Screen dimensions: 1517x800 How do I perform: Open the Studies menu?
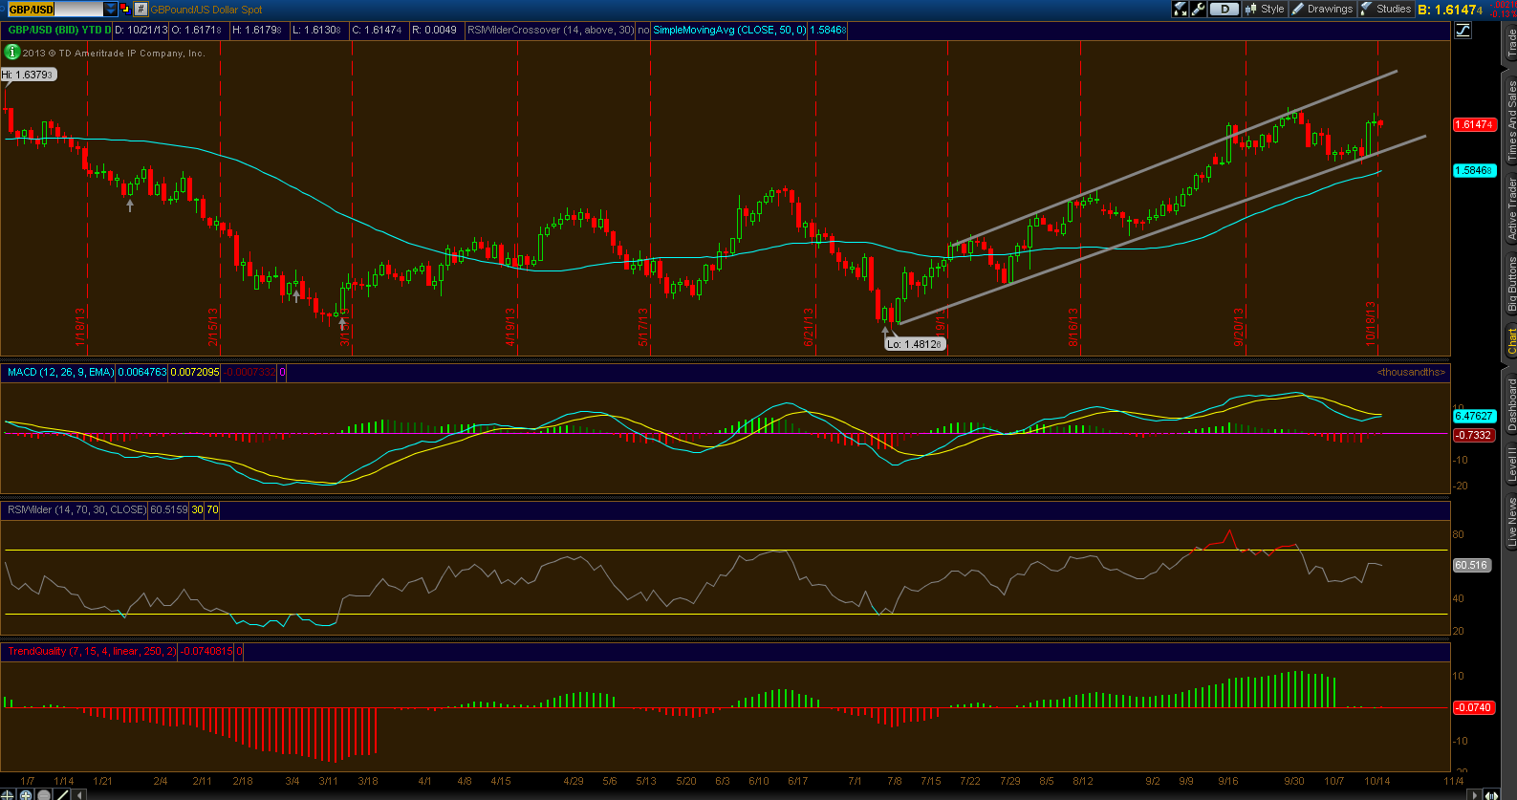coord(1386,9)
